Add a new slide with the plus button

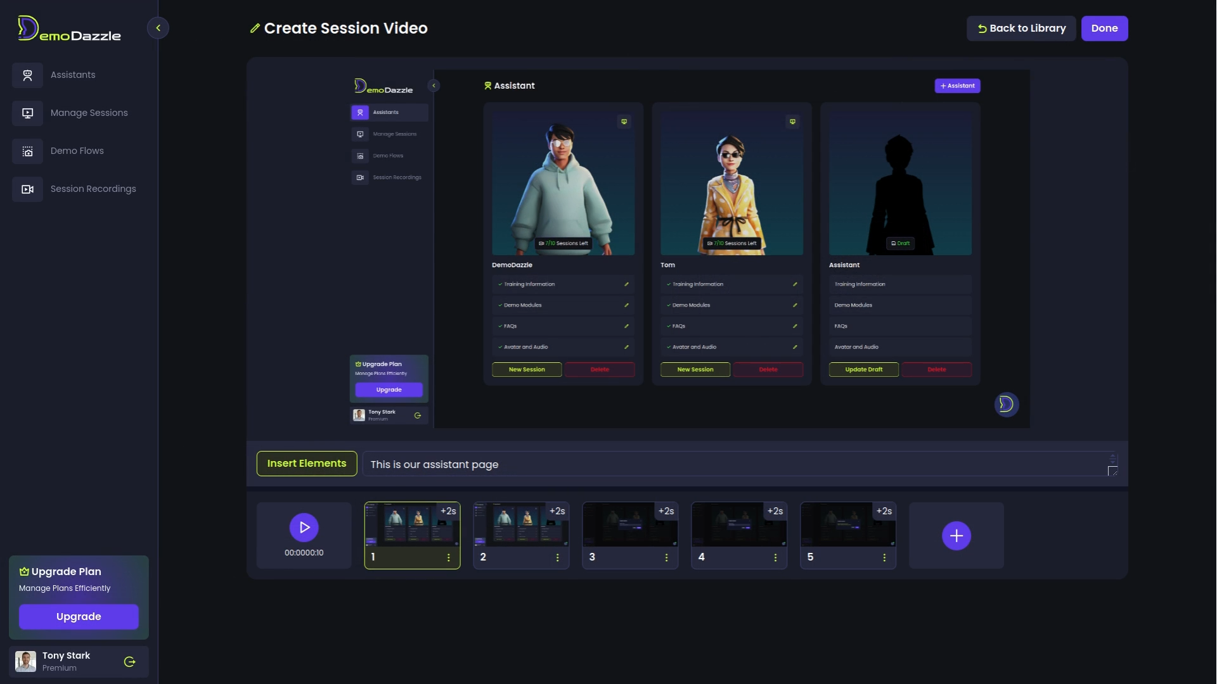click(956, 536)
